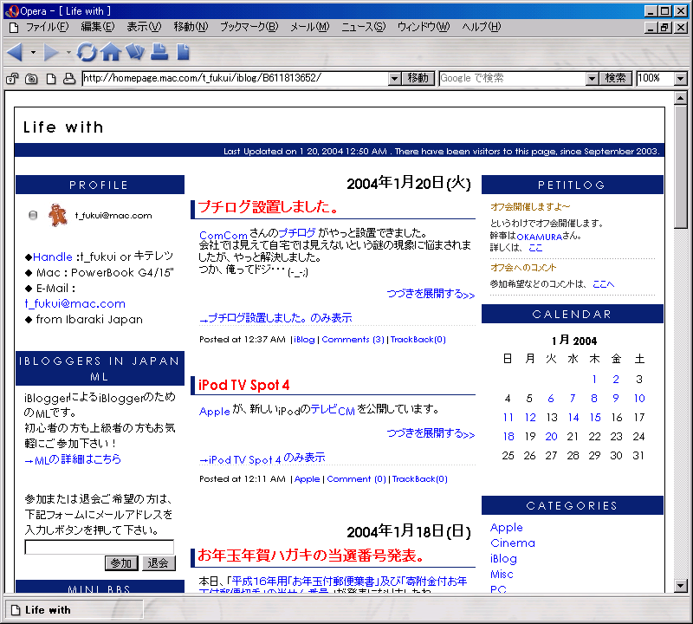Screen dimensions: 693x624
Task: Open the ニュース(S) menu
Action: (x=363, y=27)
